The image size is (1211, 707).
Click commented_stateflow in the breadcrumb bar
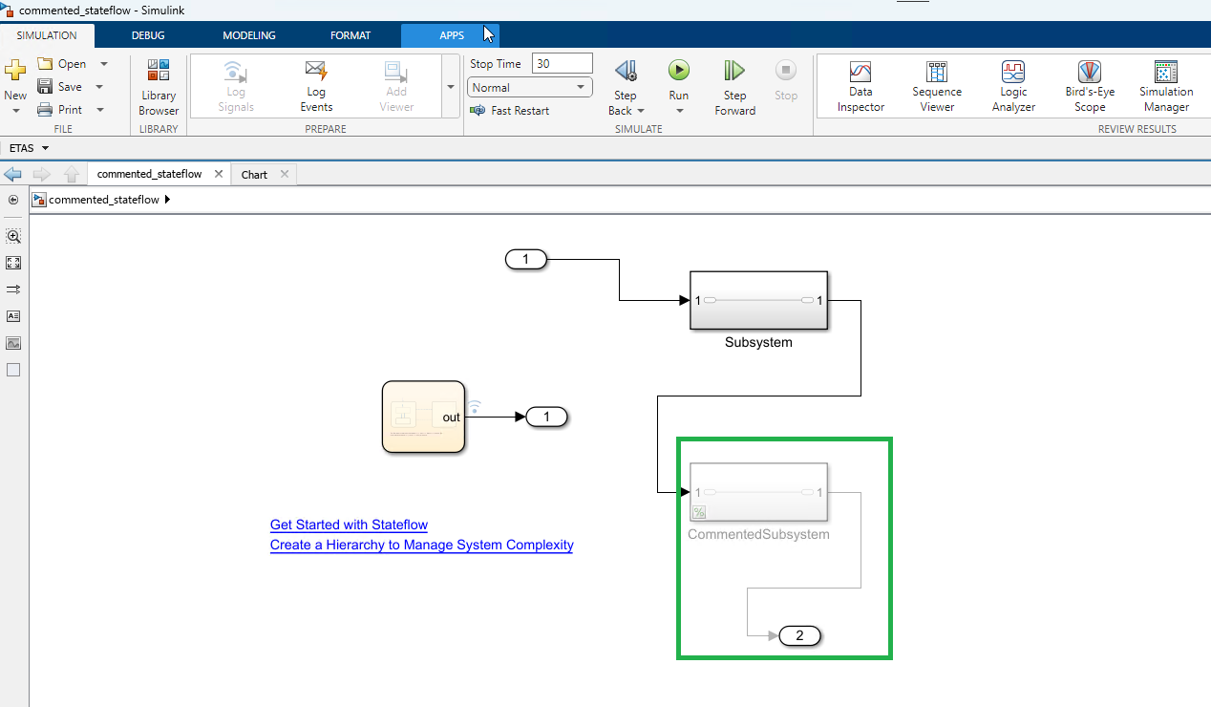pos(104,200)
